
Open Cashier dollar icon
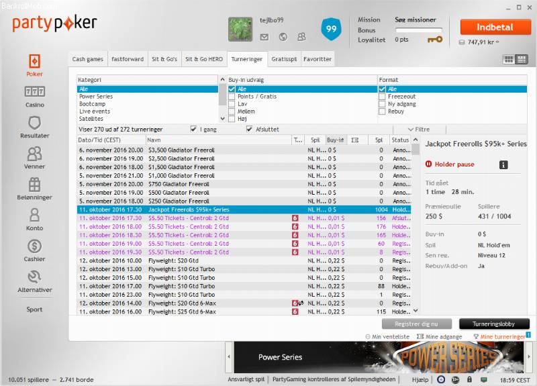click(34, 246)
